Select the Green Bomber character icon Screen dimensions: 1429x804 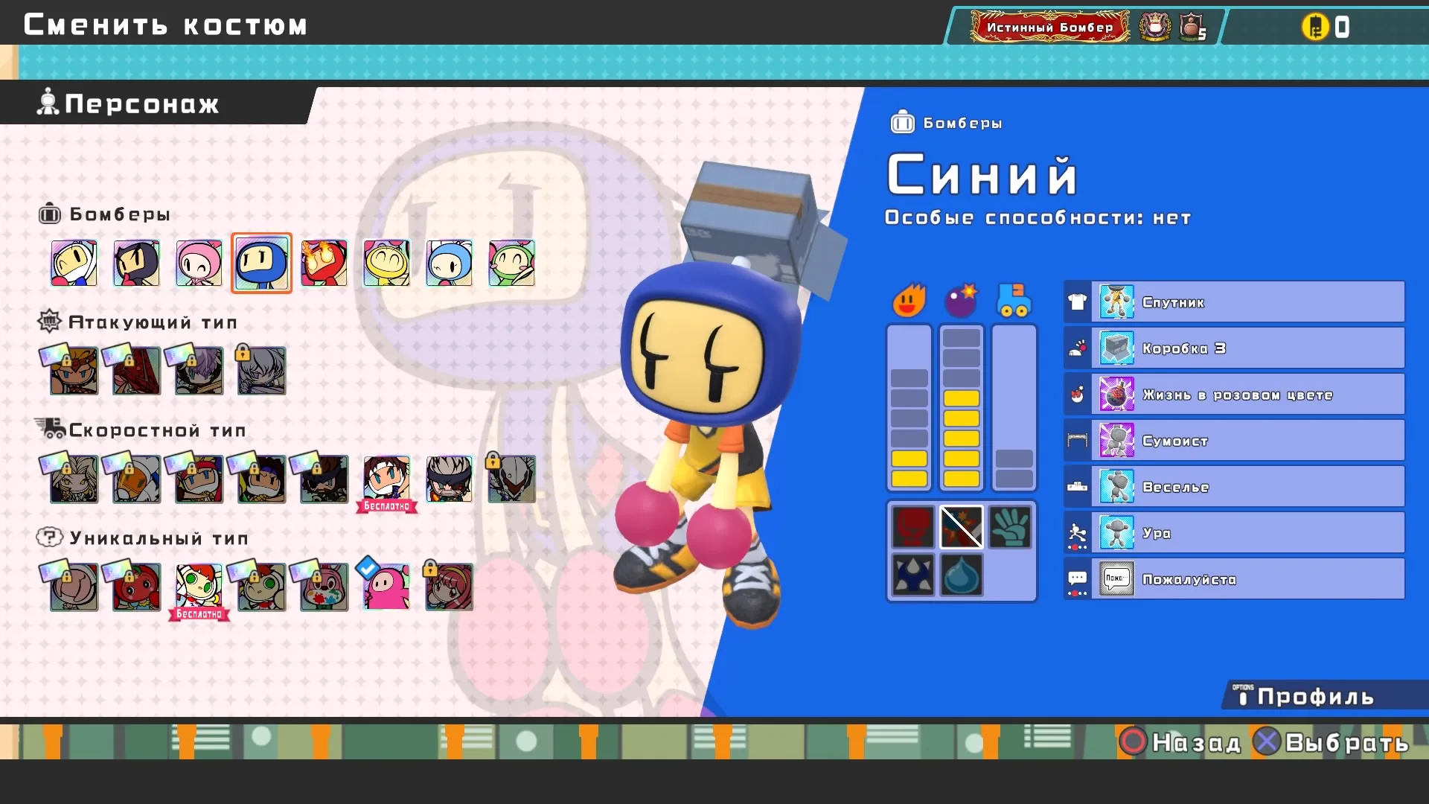point(511,263)
